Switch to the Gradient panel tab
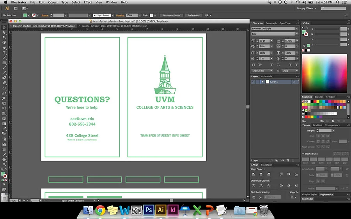Screen dimensions: 351x219 pos(317,125)
